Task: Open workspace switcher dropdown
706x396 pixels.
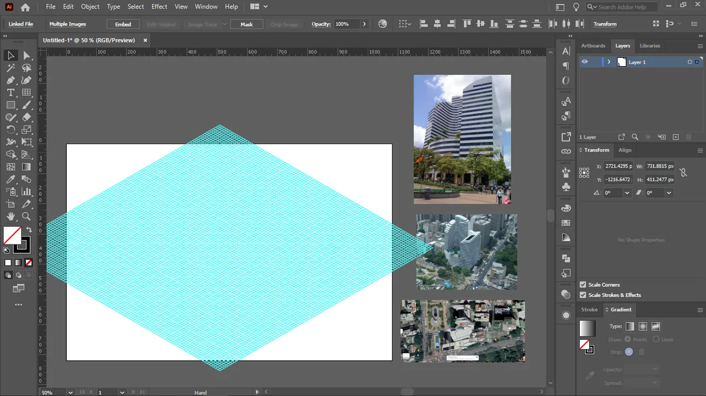Action: (259, 7)
